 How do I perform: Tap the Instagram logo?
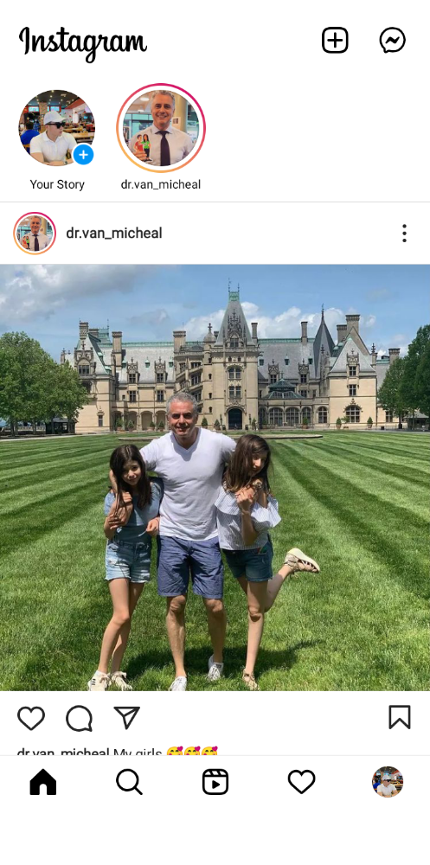coord(83,42)
